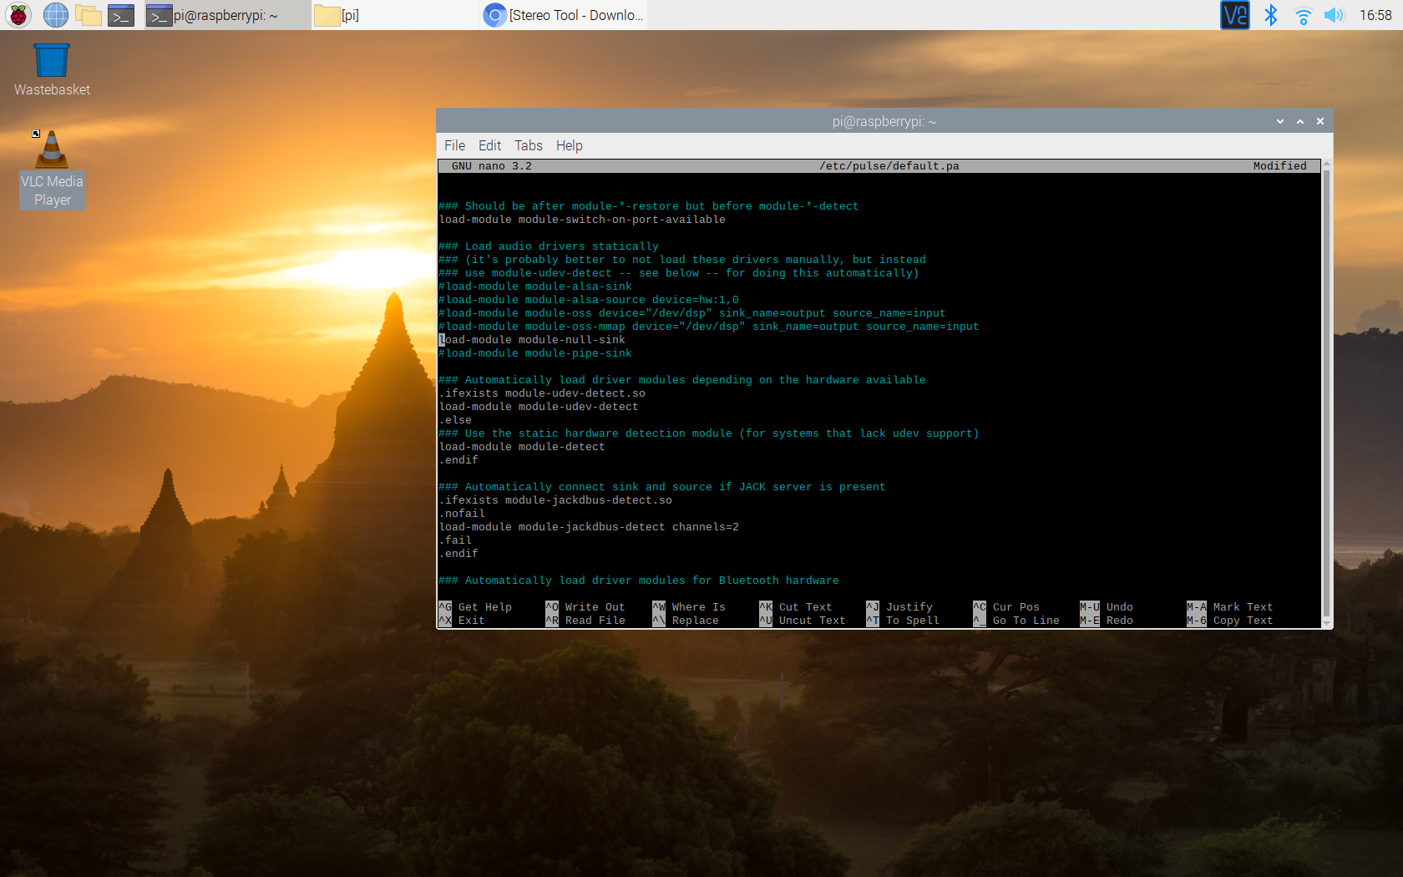Viewport: 1403px width, 877px height.
Task: Click the 'Write Out' shortcut label
Action: point(595,607)
